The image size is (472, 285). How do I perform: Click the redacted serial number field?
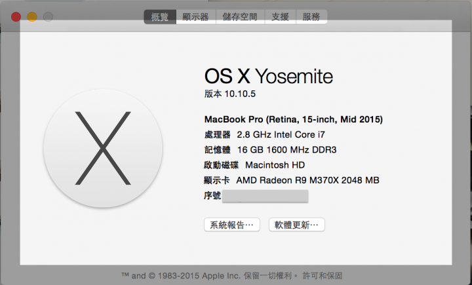pos(265,196)
